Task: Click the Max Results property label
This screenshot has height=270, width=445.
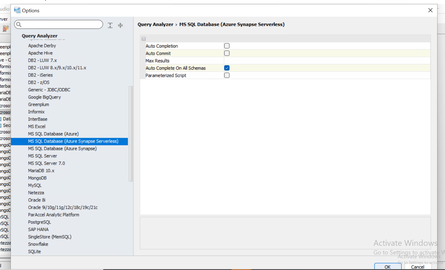Action: [x=157, y=61]
